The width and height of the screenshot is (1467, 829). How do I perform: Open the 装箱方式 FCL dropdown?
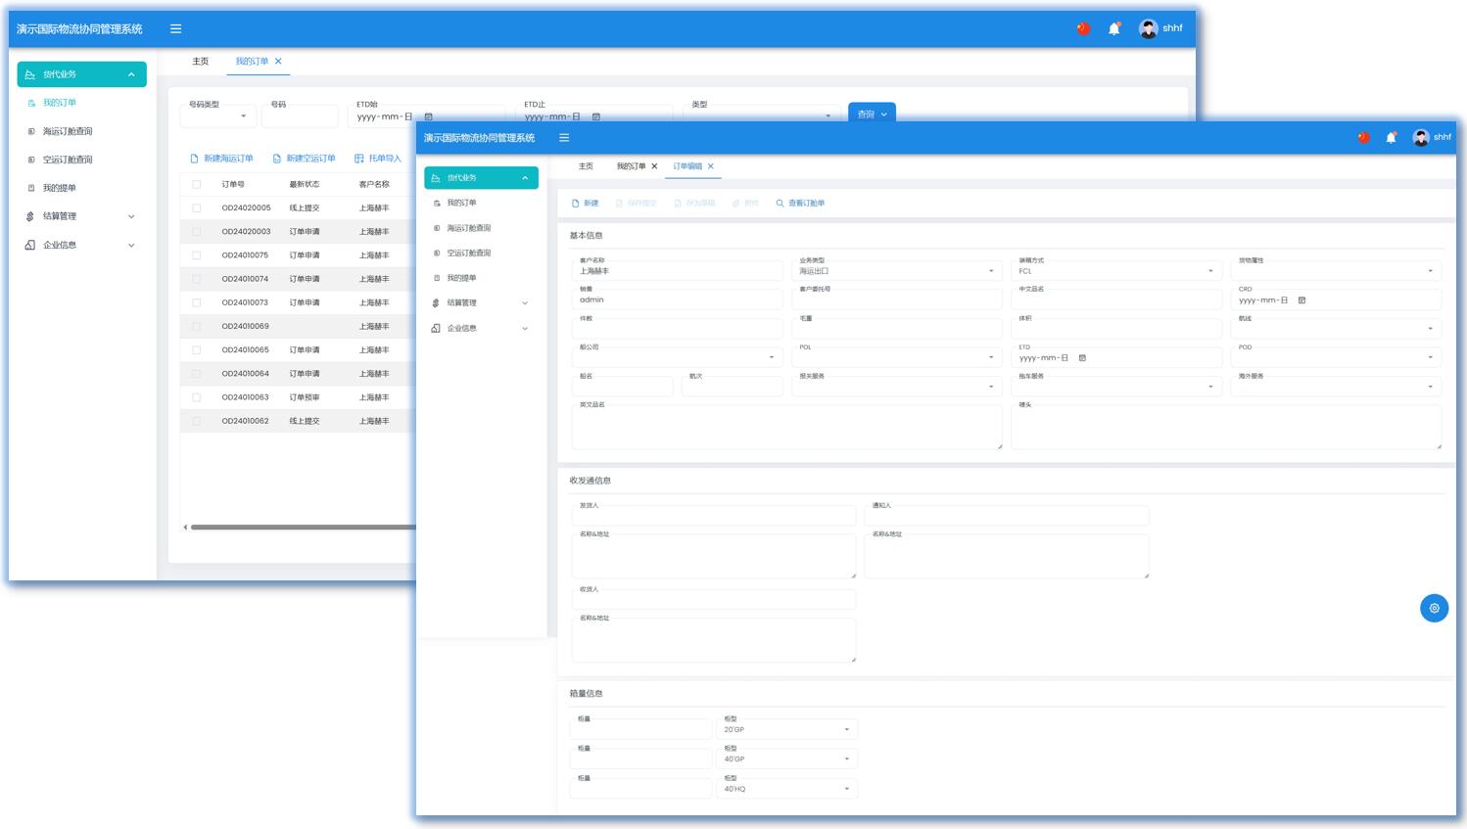(1115, 271)
